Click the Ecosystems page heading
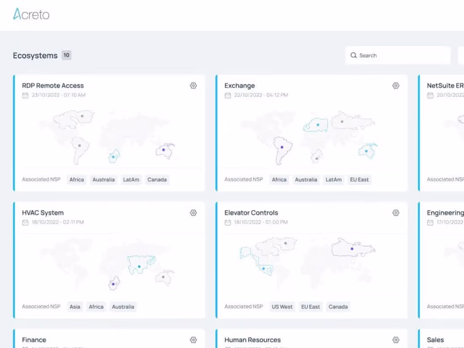This screenshot has width=464, height=348. click(35, 55)
